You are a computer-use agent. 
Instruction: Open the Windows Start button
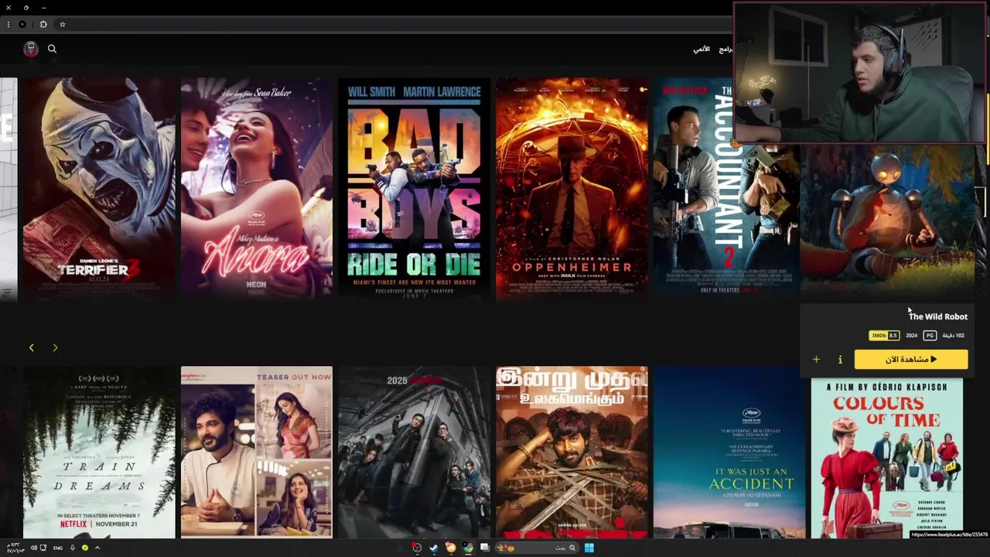589,548
